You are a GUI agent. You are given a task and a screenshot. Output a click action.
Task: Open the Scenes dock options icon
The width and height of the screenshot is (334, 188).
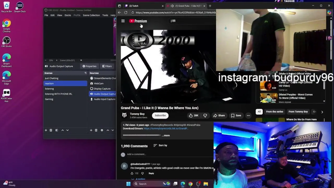[85, 73]
